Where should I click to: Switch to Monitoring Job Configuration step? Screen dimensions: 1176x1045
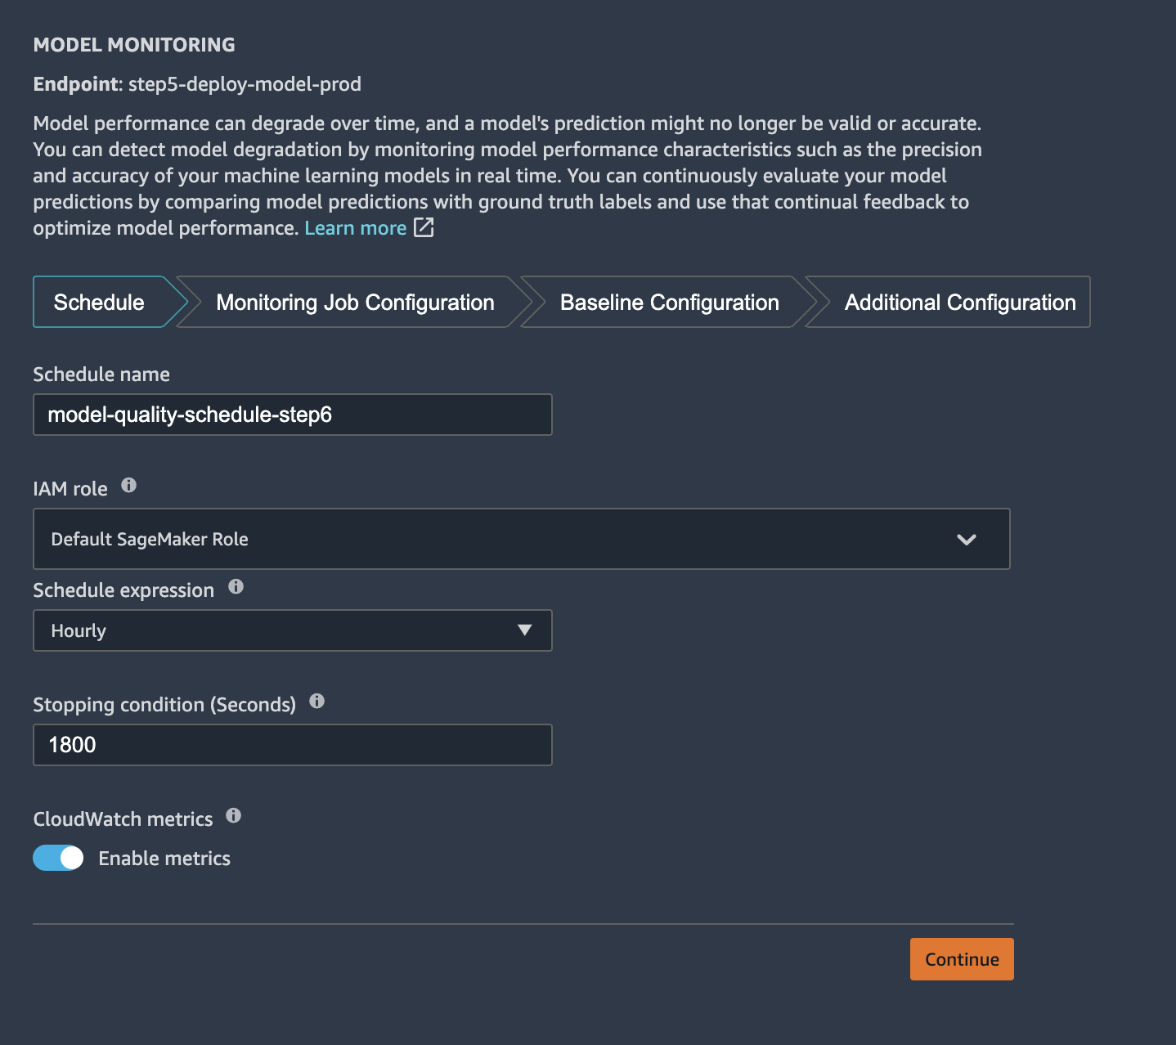(355, 303)
